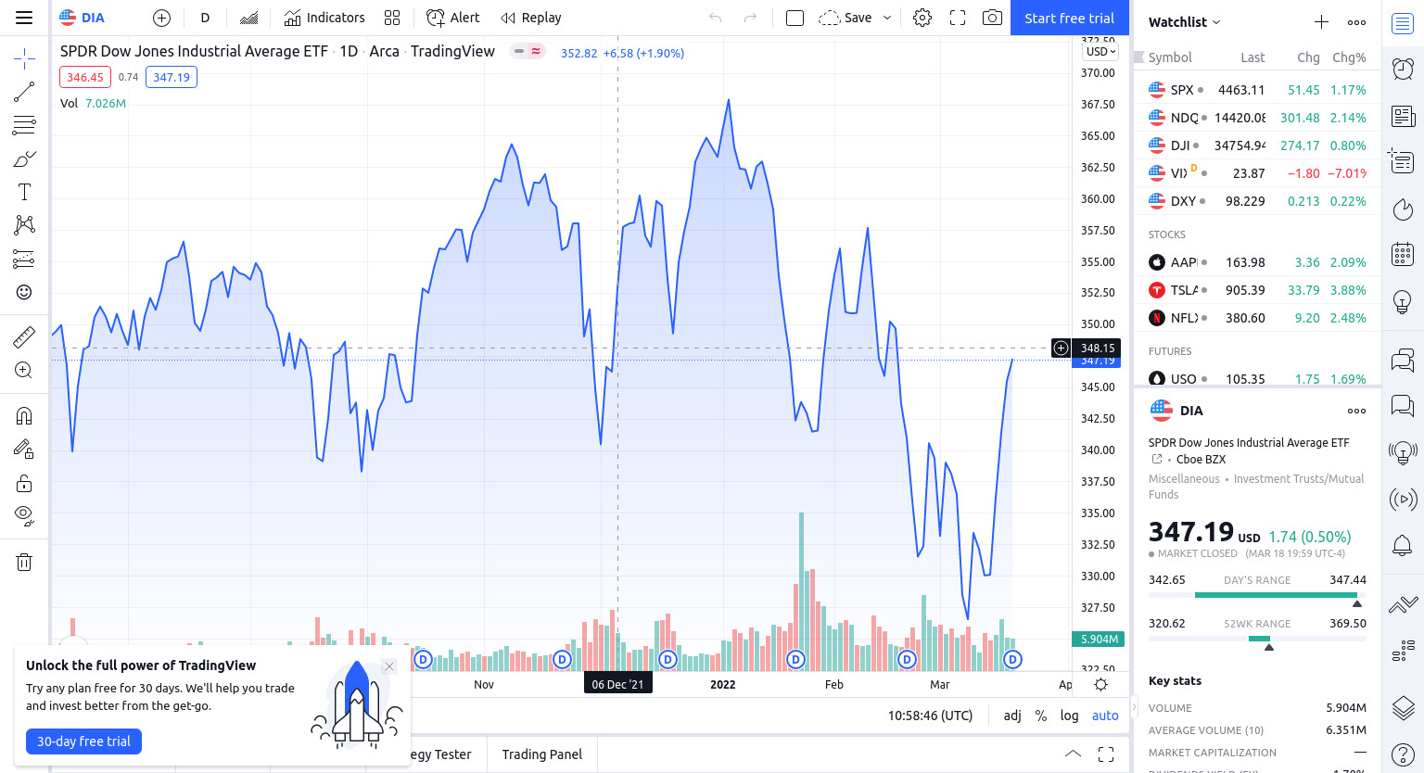Collapse the STOCKS watchlist section
The height and width of the screenshot is (773, 1424).
(x=1167, y=234)
